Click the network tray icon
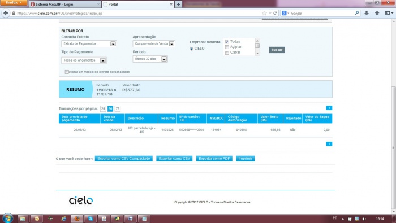This screenshot has width=396, height=223. (357, 219)
